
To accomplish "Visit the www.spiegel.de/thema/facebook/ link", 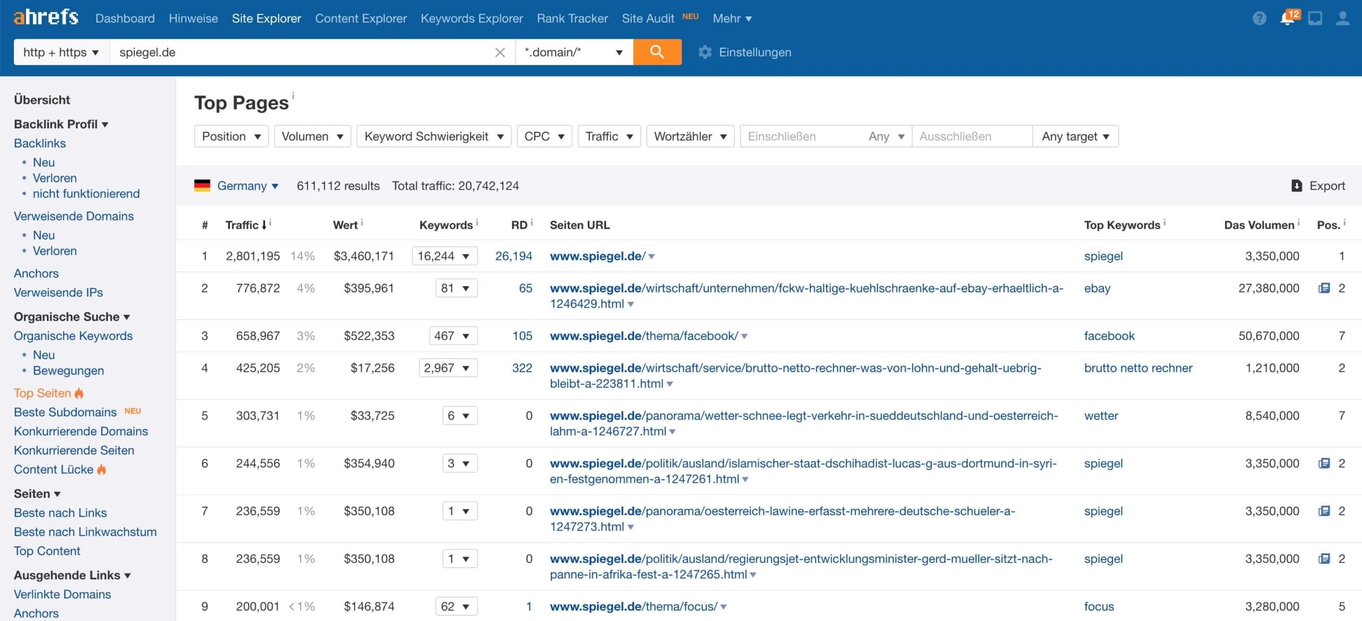I will tap(643, 335).
